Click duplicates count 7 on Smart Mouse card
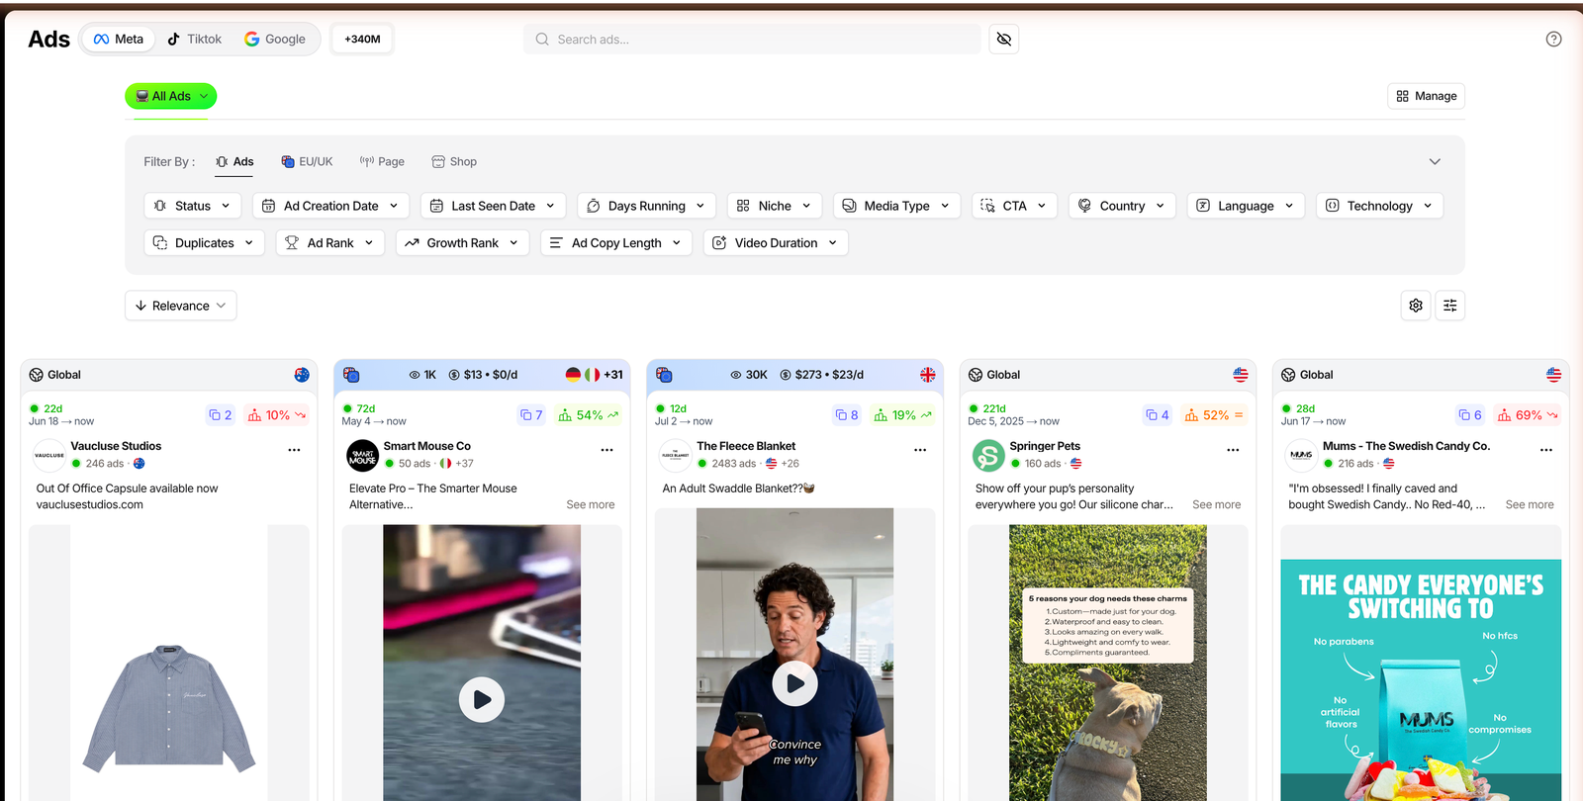This screenshot has width=1583, height=801. click(532, 415)
